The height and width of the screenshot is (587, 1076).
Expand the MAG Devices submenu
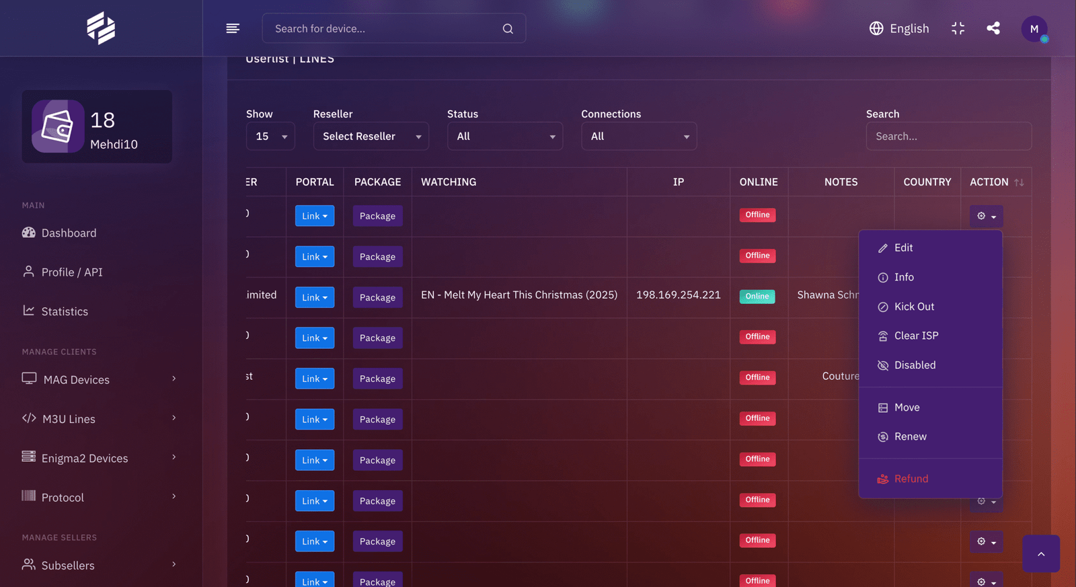pyautogui.click(x=174, y=379)
